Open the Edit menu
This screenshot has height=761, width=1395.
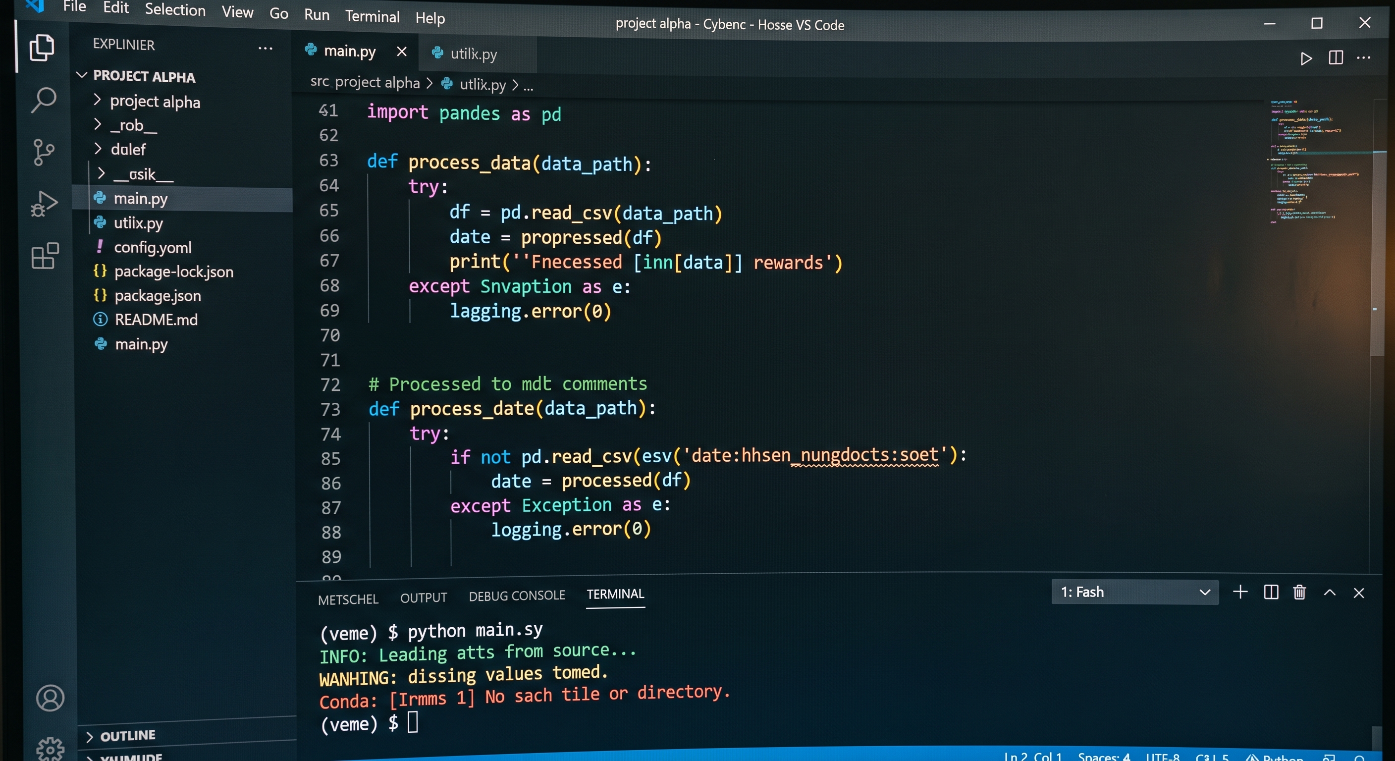click(116, 7)
